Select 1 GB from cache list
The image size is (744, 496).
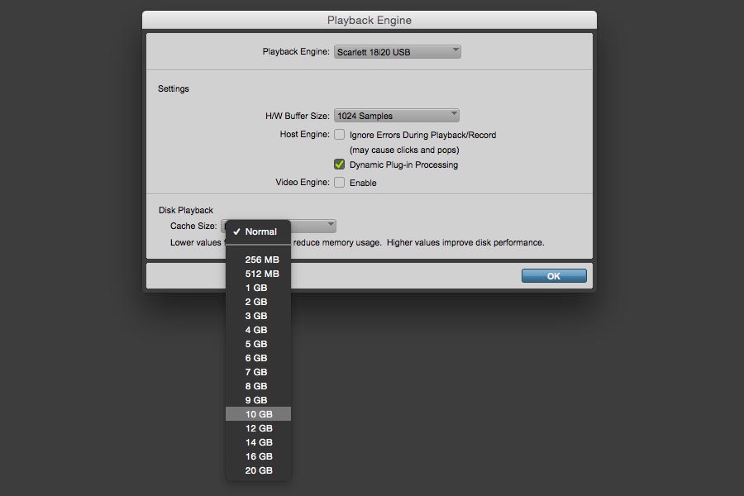pos(256,288)
